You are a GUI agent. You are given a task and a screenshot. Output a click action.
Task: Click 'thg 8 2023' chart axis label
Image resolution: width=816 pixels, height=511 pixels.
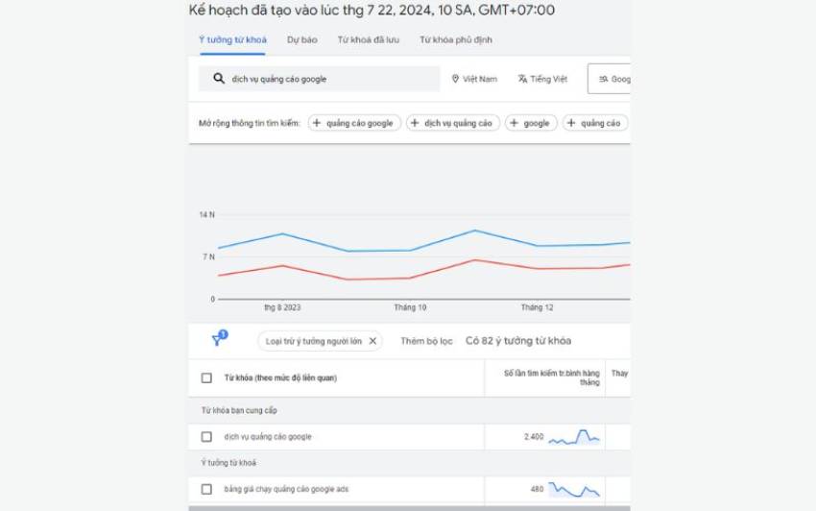coord(282,307)
